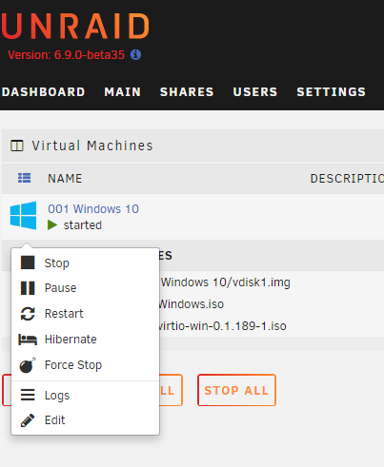Click the black square Stop icon
This screenshot has width=384, height=467.
[28, 263]
